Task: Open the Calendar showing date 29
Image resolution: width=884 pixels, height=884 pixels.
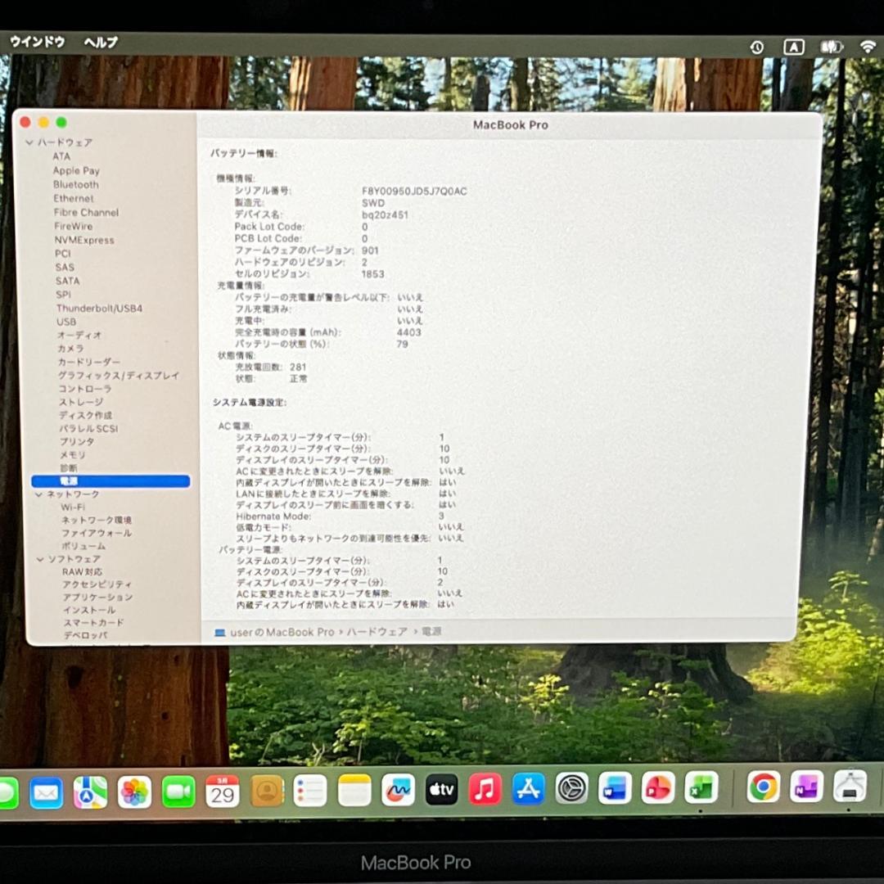Action: click(222, 791)
